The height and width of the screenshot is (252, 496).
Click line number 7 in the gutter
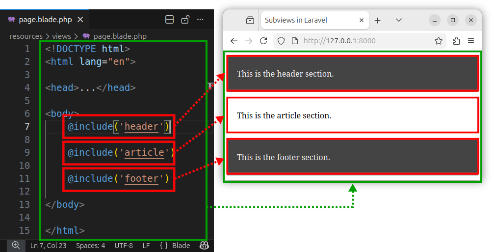coord(27,126)
